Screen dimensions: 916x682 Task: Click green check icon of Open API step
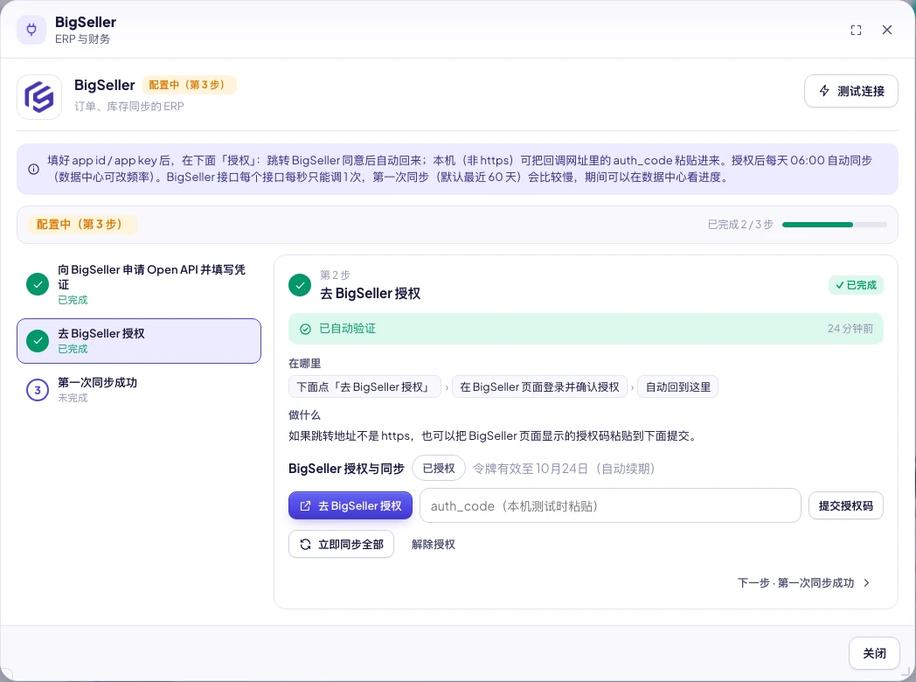(x=38, y=285)
